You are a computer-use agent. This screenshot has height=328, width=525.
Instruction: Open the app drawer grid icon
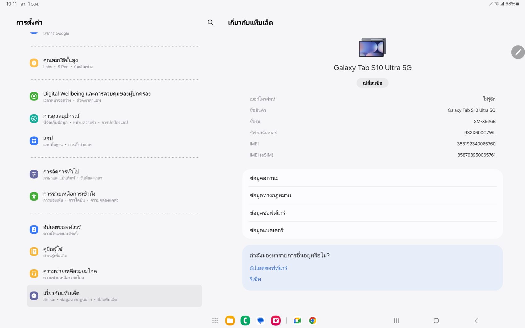click(215, 321)
